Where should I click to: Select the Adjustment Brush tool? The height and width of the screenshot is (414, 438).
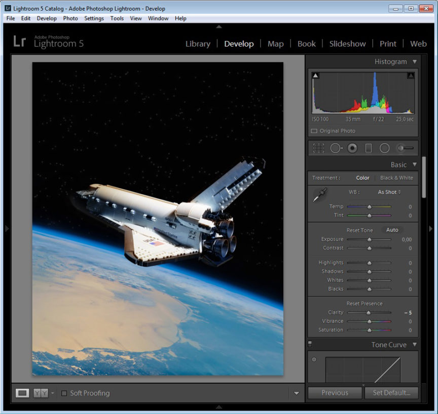coord(405,148)
